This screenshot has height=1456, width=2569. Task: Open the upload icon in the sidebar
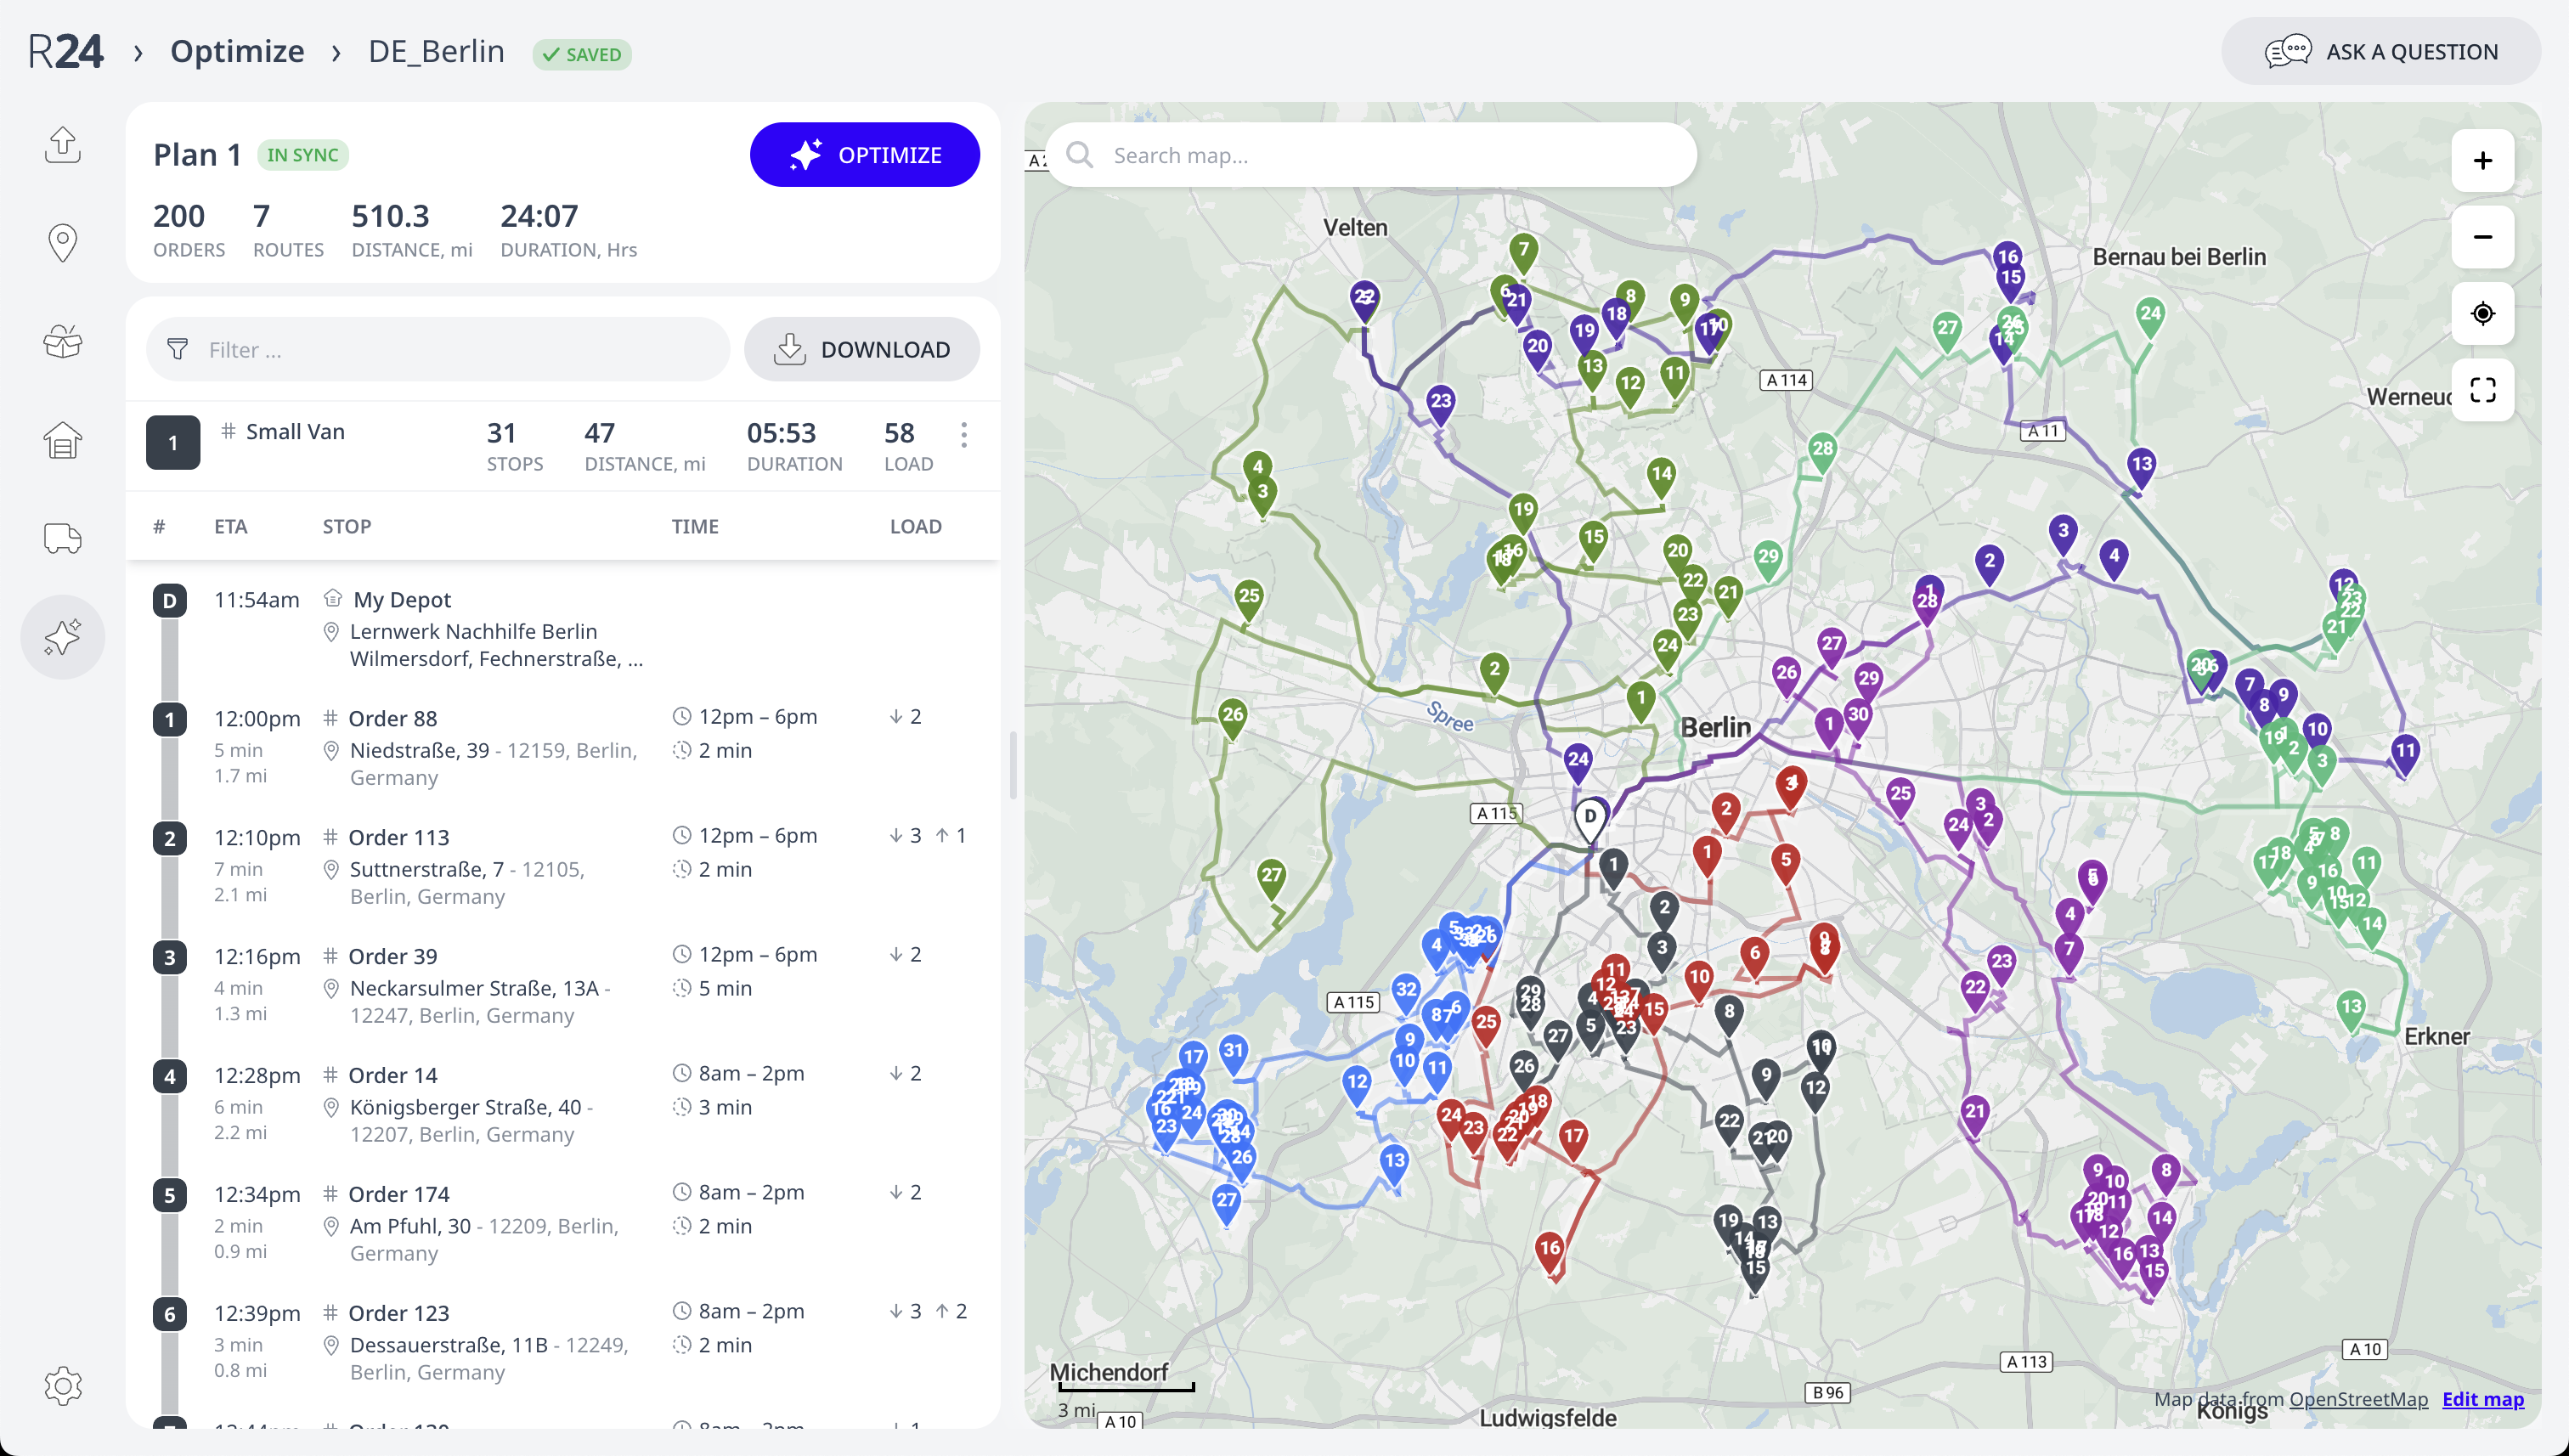(x=62, y=145)
